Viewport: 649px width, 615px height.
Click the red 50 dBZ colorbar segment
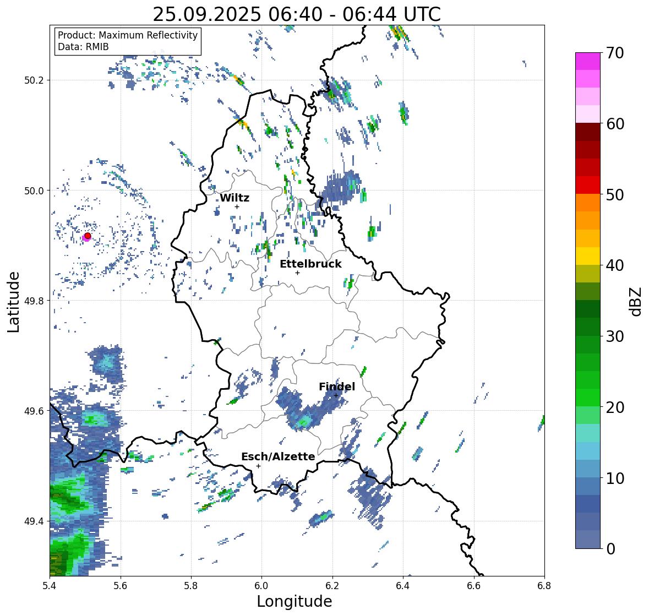[x=588, y=185]
